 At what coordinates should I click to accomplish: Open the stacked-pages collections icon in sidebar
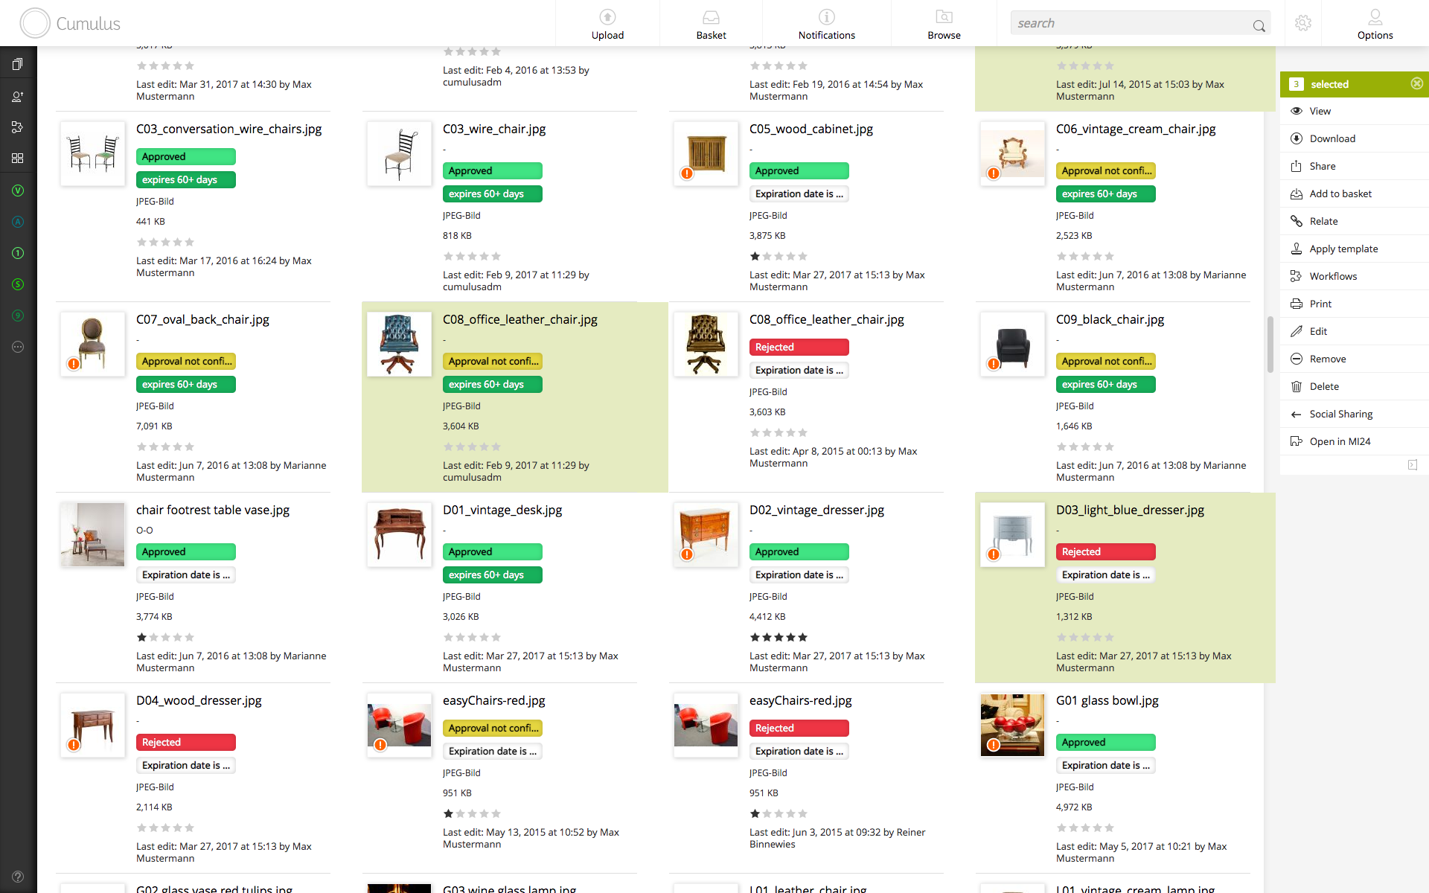coord(18,64)
